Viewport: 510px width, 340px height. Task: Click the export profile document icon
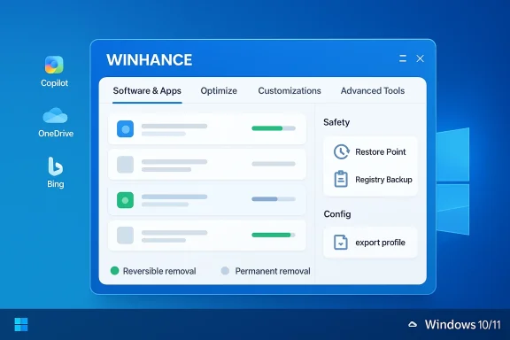341,243
